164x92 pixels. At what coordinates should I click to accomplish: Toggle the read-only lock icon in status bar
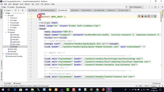pos(159,86)
